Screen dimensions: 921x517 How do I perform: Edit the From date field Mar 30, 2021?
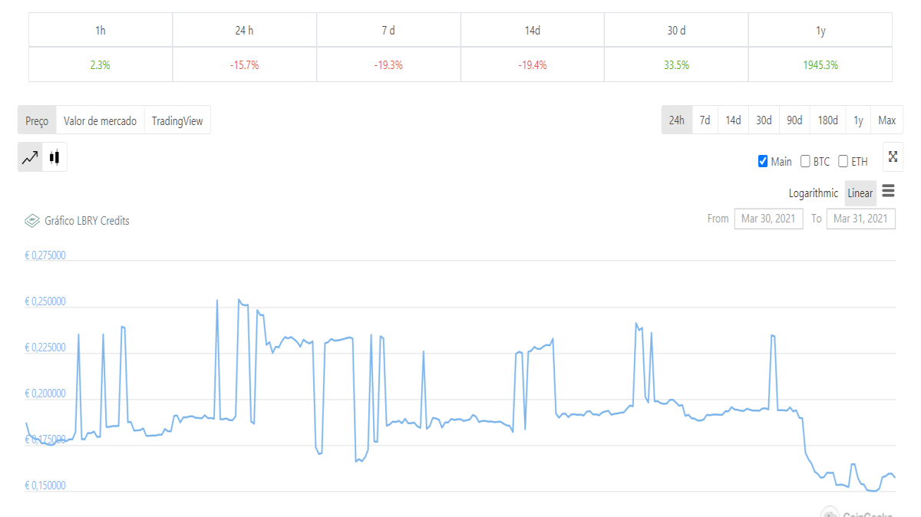coord(769,219)
